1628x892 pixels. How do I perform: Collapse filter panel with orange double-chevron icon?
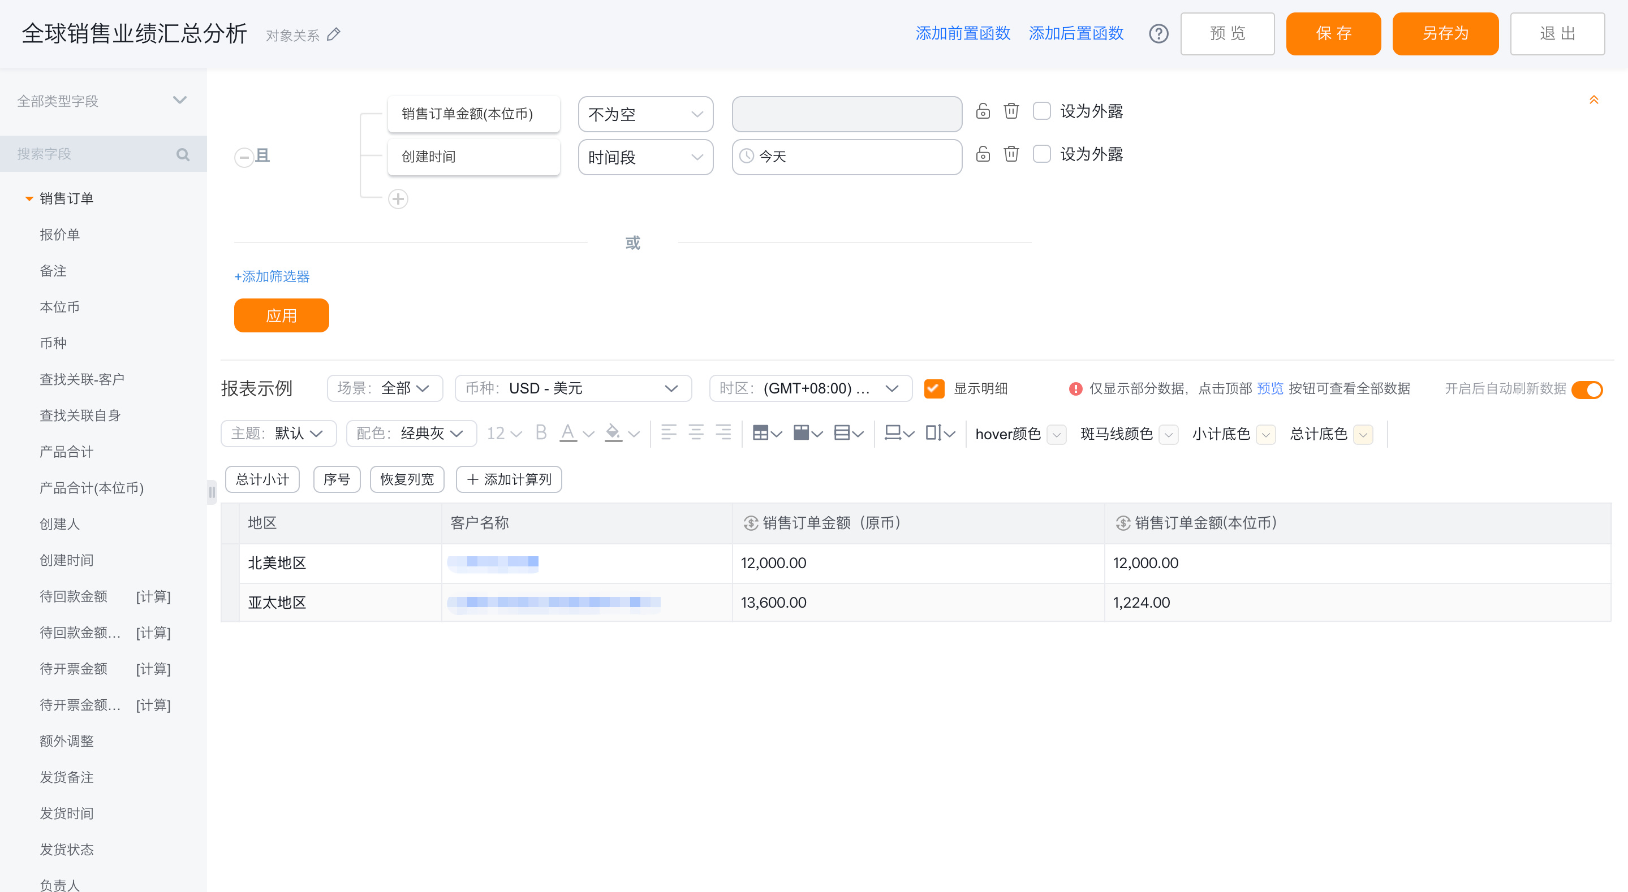[1593, 100]
